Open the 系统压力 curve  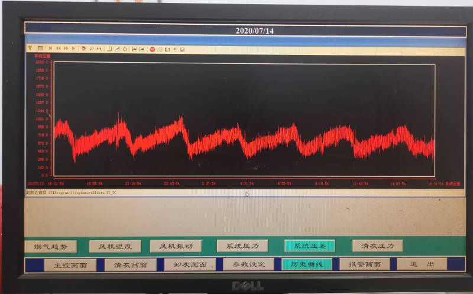pyautogui.click(x=242, y=245)
